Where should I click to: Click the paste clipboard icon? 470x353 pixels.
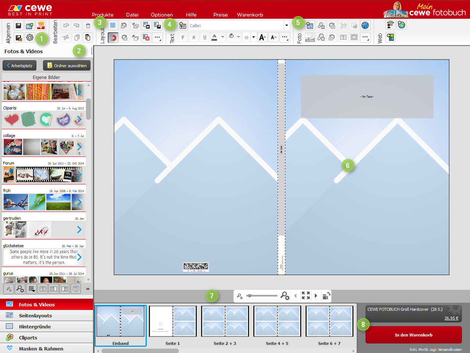click(88, 37)
